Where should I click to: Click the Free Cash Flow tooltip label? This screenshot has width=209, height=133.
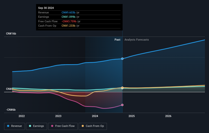(x=48, y=21)
